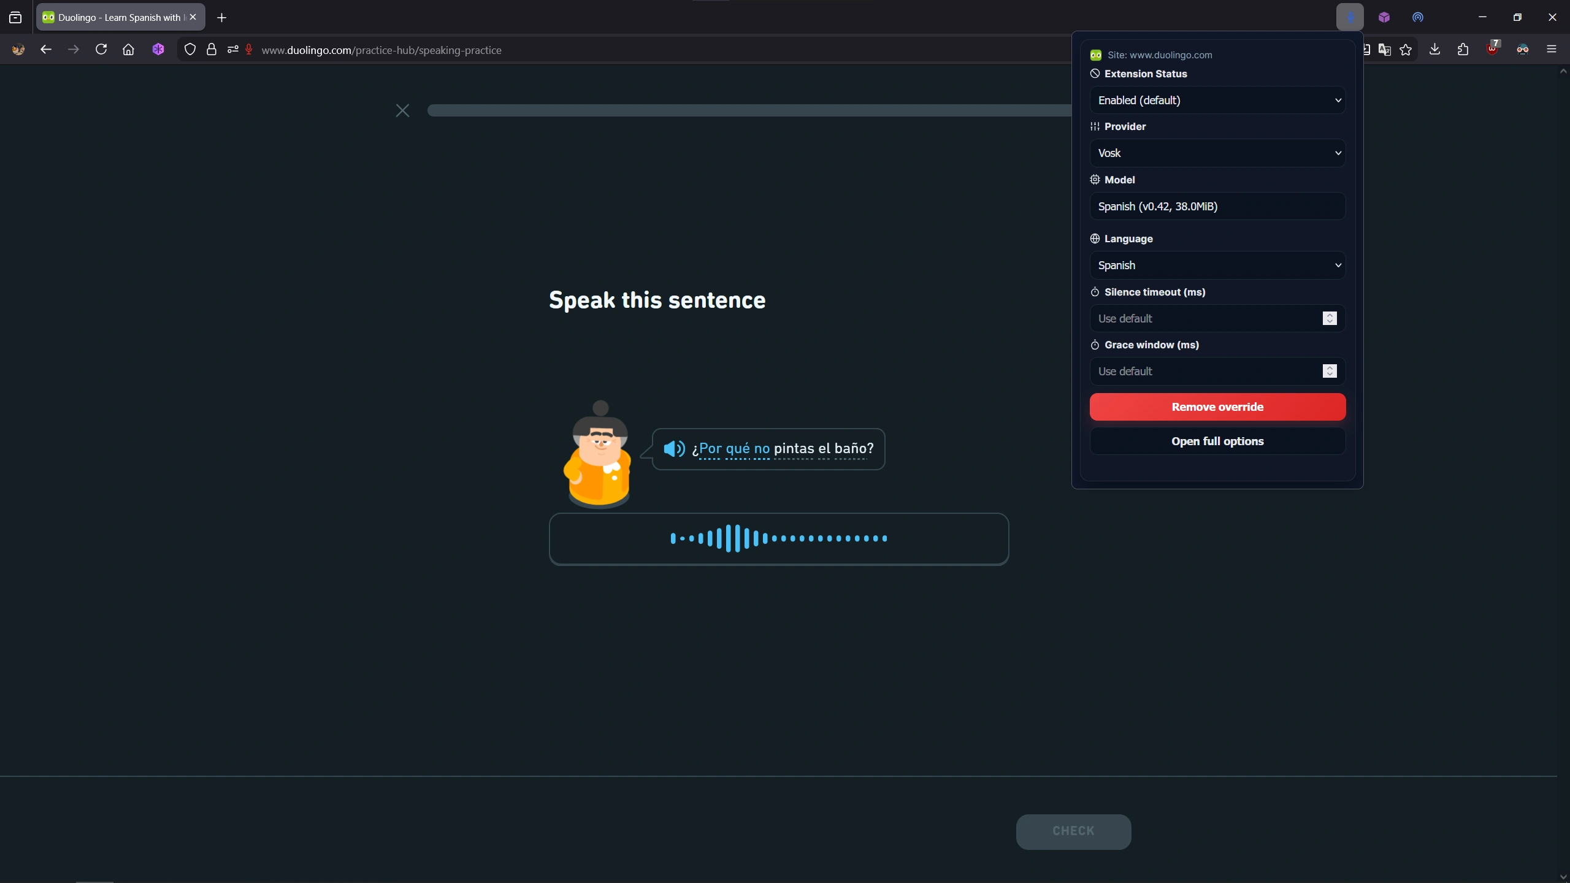Click the microphone extension icon in toolbar
The height and width of the screenshot is (883, 1570).
pyautogui.click(x=1350, y=17)
